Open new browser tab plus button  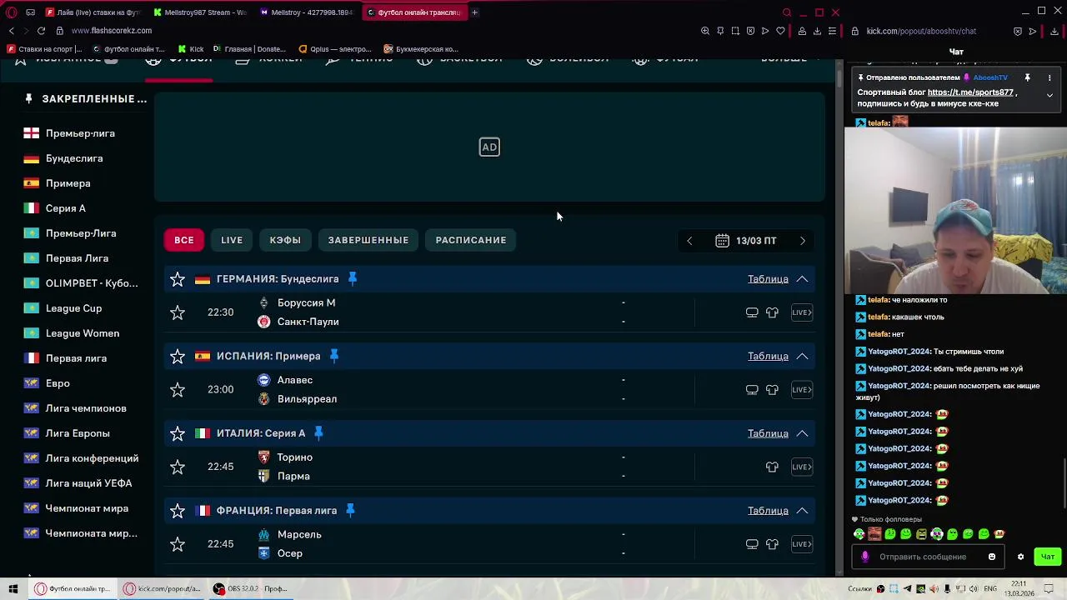click(x=474, y=12)
